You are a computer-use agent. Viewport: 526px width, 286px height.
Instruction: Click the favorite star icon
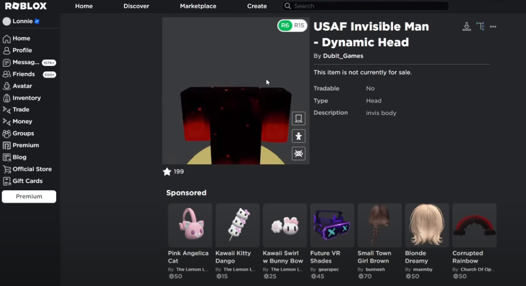point(167,172)
